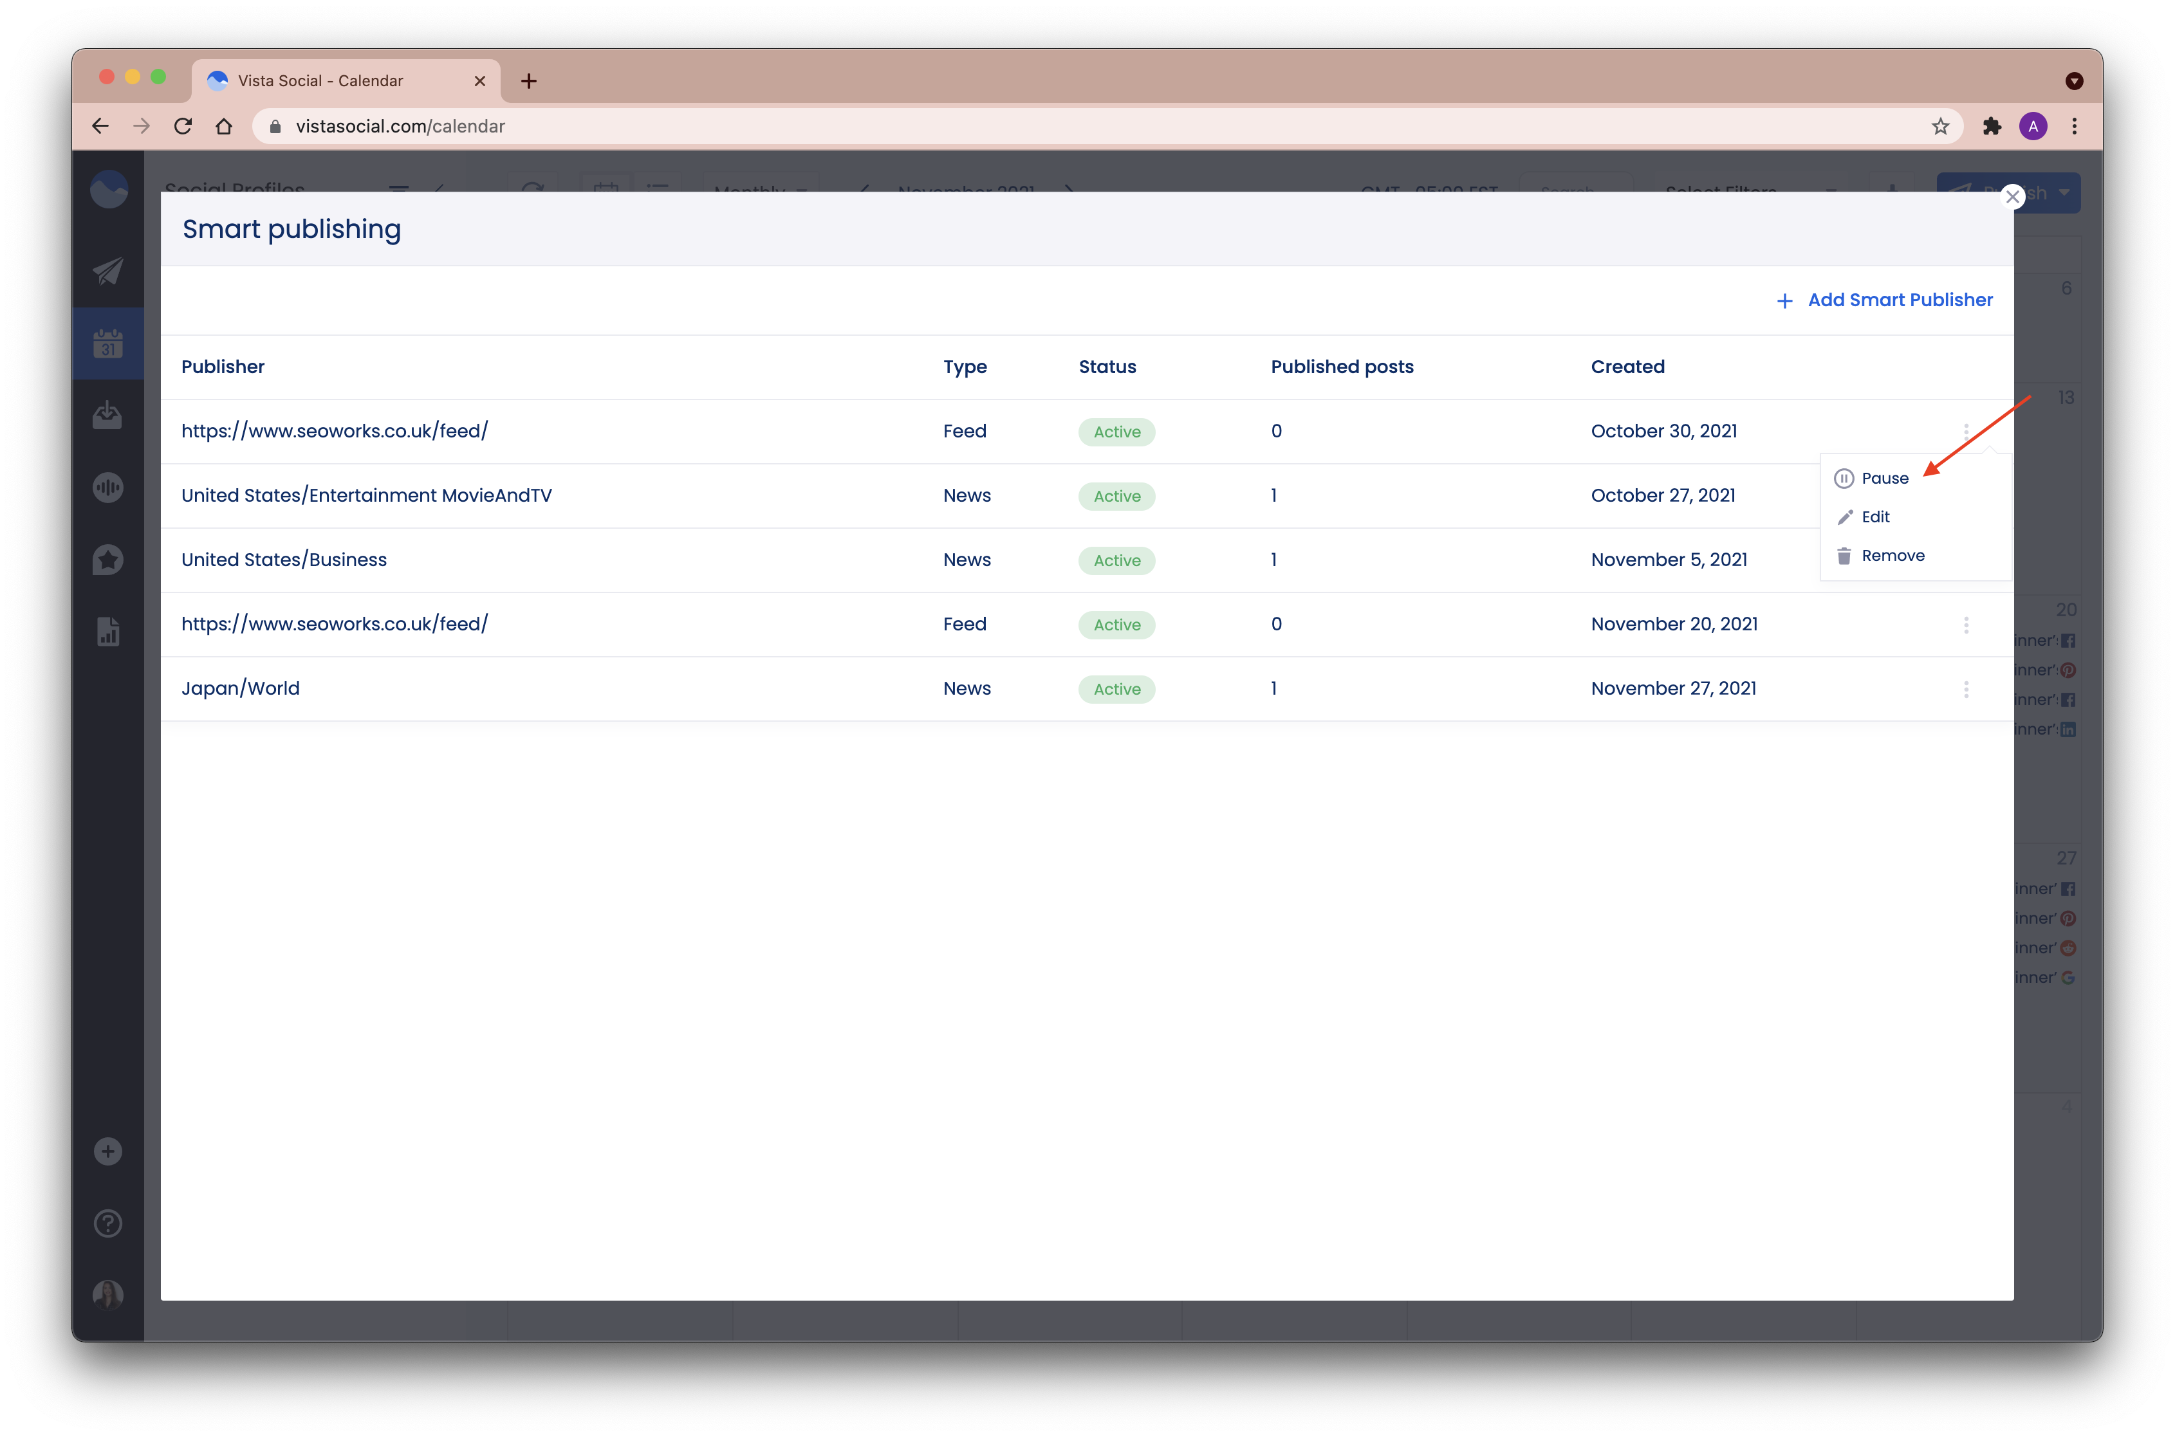2175x1437 pixels.
Task: Open the paper plane publish icon in sidebar
Action: (x=108, y=271)
